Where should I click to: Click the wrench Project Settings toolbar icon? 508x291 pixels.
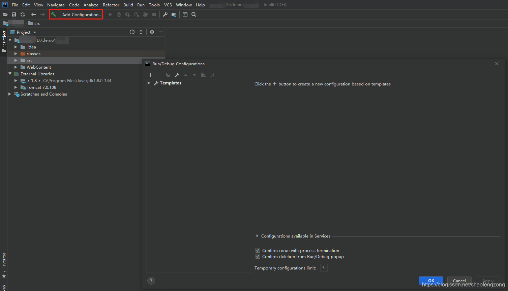click(165, 14)
